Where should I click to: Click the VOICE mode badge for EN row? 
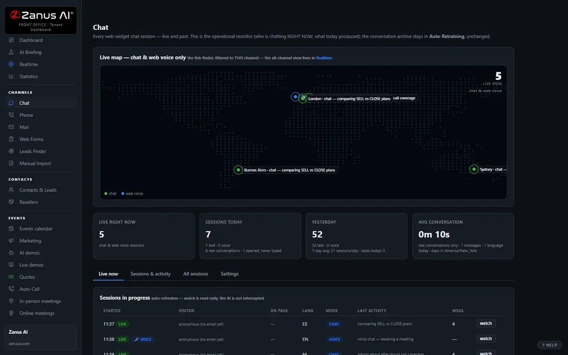click(x=335, y=339)
